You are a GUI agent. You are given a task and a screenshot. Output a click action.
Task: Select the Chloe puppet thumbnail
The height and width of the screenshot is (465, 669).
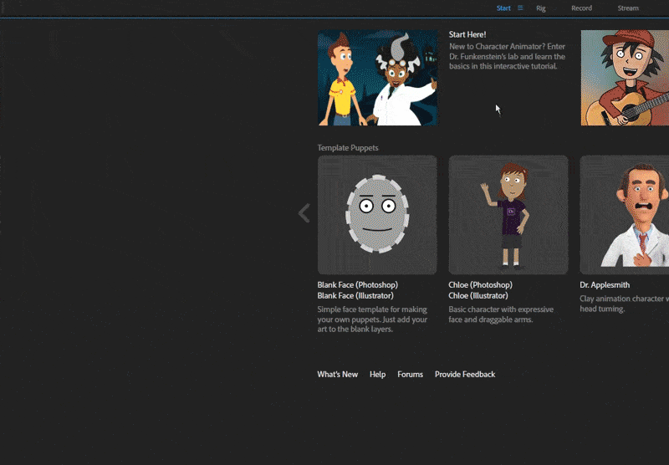(508, 215)
